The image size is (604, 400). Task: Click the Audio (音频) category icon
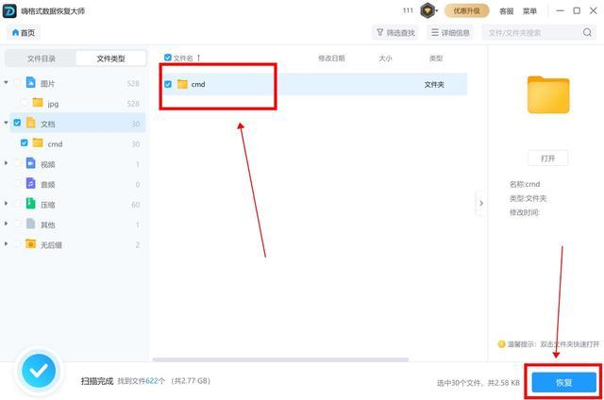[x=30, y=184]
